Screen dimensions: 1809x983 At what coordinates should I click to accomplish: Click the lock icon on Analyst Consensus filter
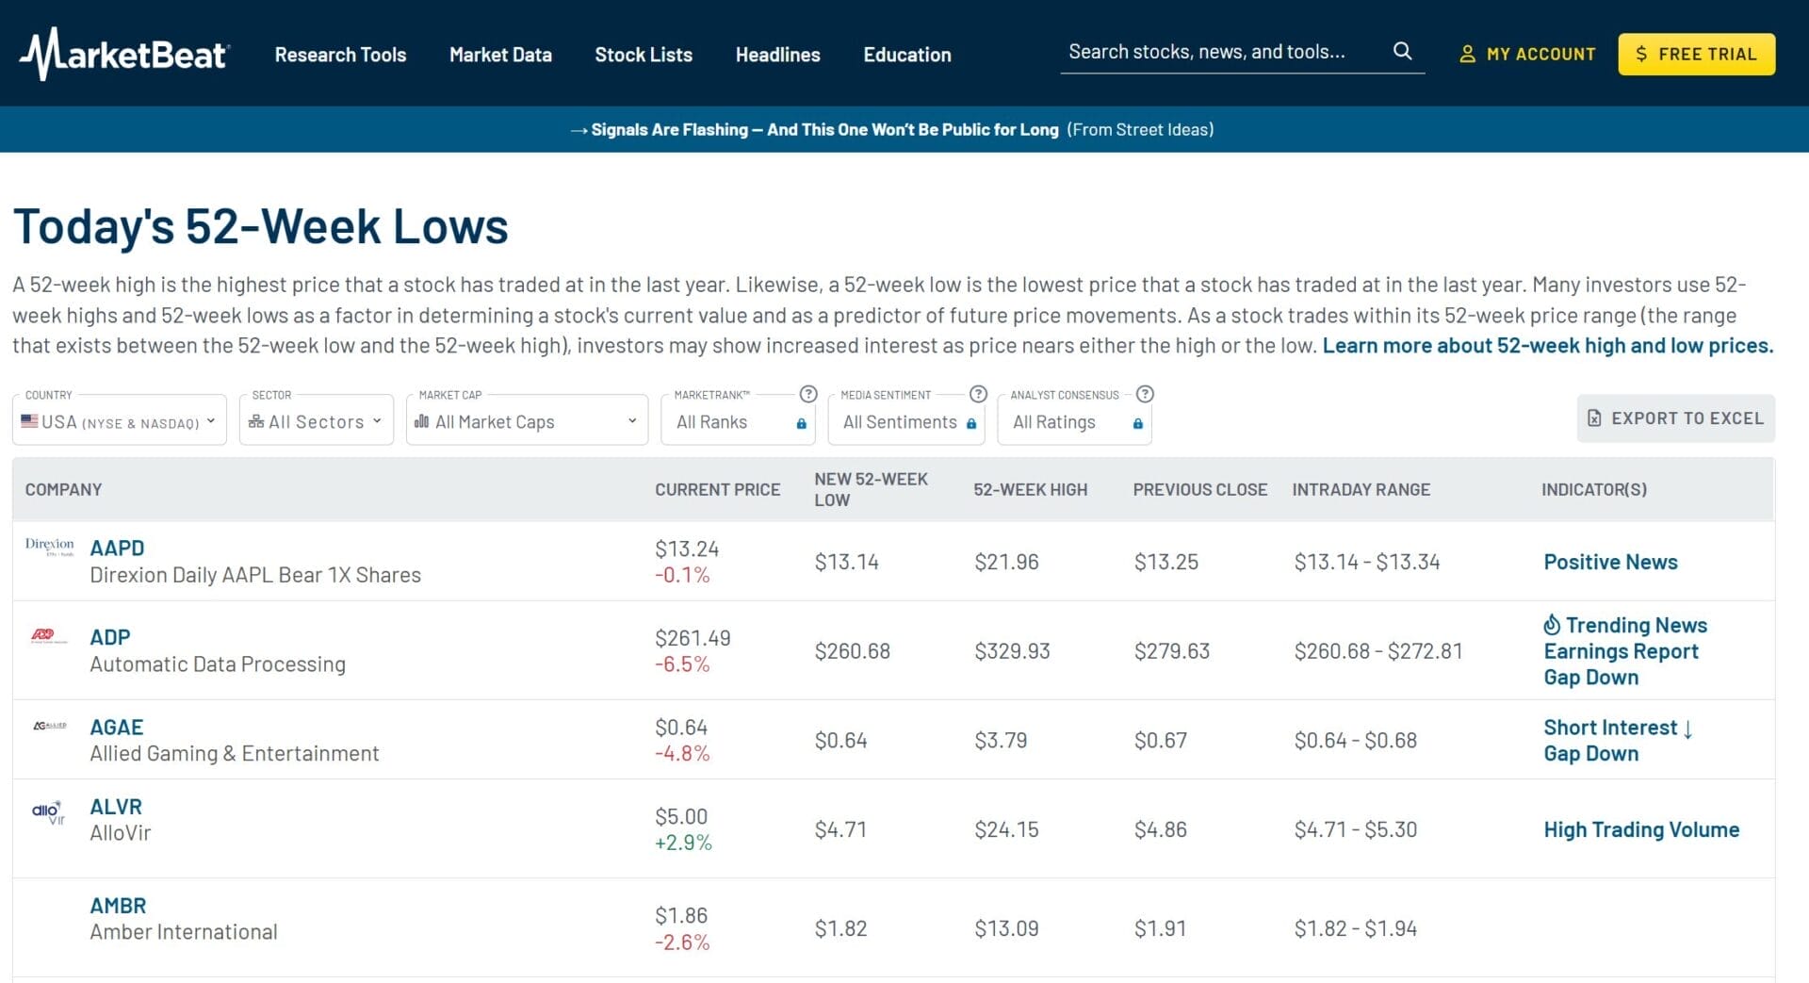[1139, 423]
